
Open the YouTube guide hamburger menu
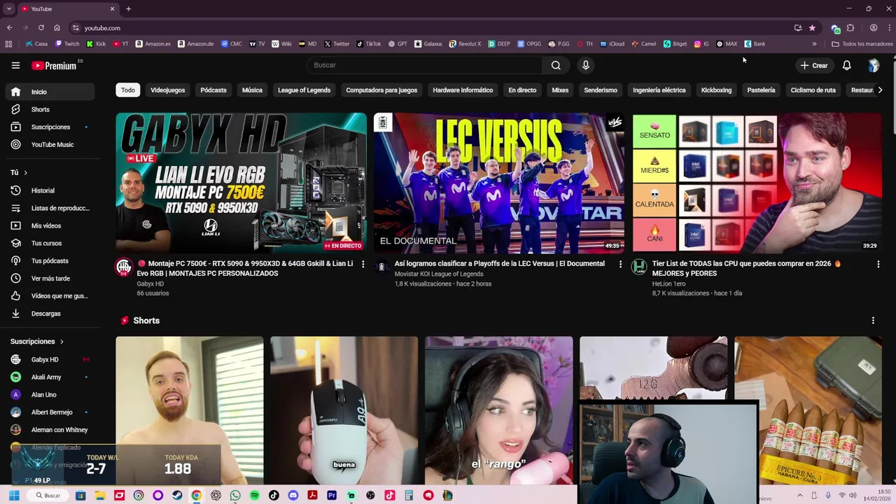point(15,65)
